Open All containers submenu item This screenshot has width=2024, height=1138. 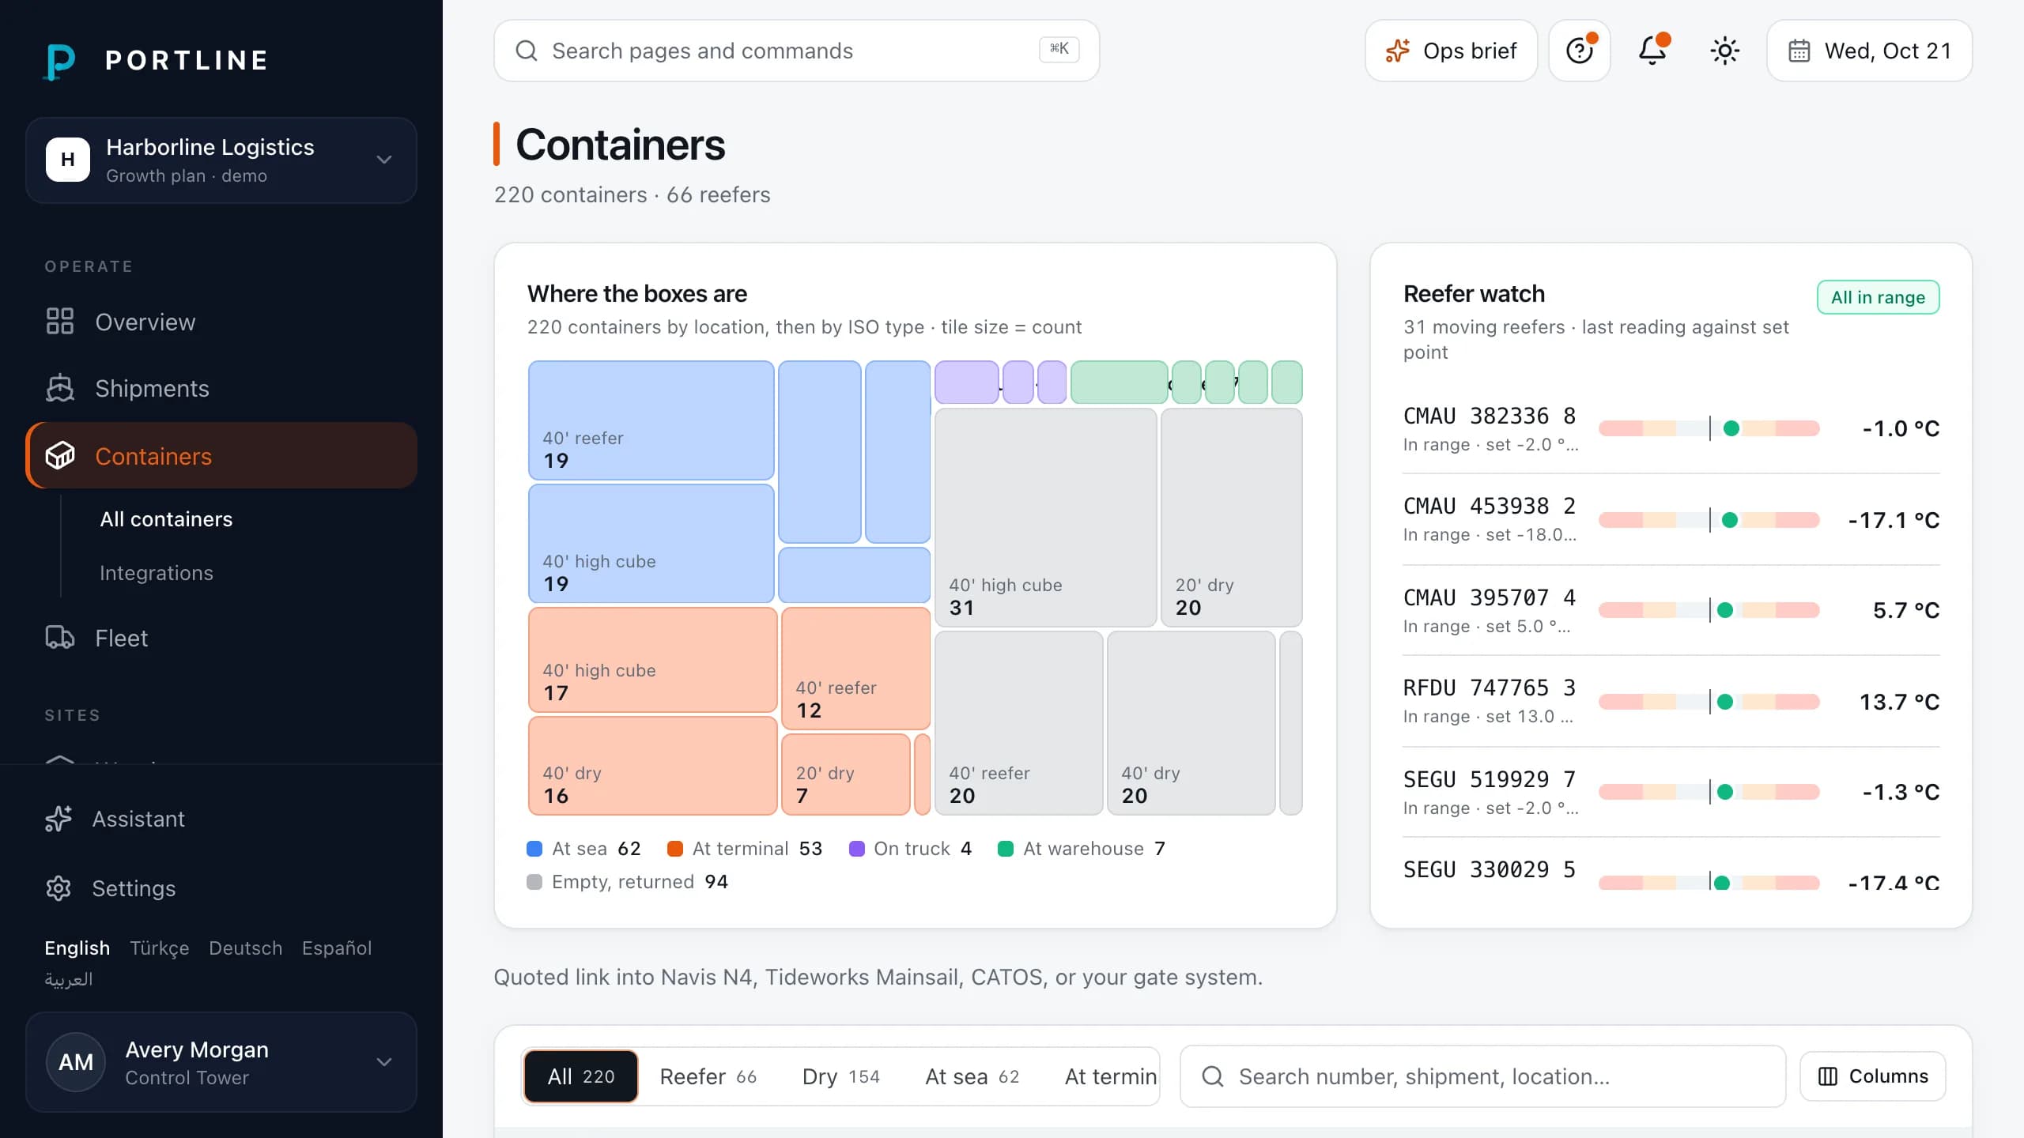click(167, 519)
